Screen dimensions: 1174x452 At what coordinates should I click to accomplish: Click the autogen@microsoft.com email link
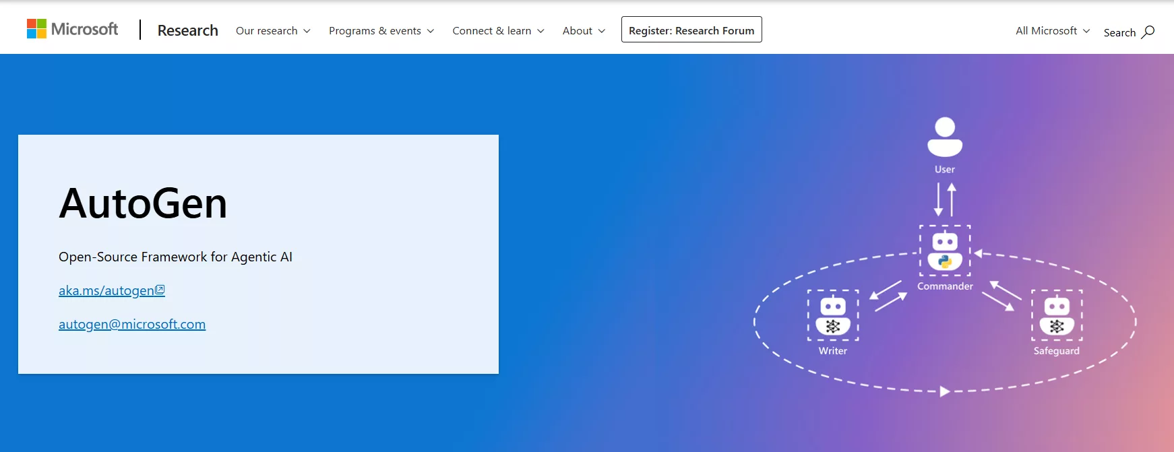click(132, 324)
